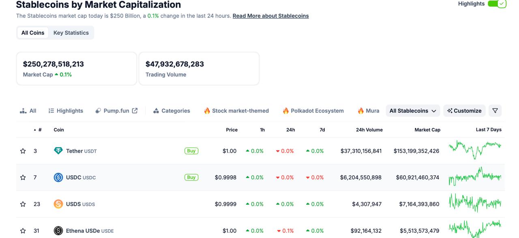
Task: Expand the All Stablecoins dropdown
Action: (x=413, y=110)
